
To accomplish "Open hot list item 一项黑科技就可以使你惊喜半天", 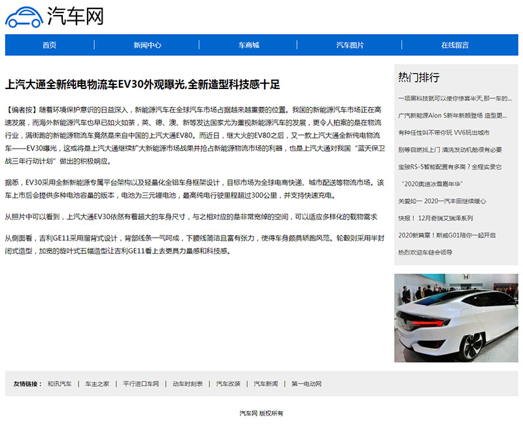I will pyautogui.click(x=455, y=98).
